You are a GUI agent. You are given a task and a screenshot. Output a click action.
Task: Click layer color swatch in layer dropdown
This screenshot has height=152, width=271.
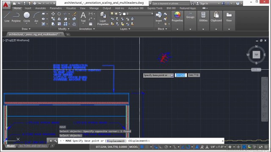coord(124,14)
